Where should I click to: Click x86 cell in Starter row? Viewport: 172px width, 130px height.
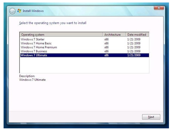(x=106, y=39)
